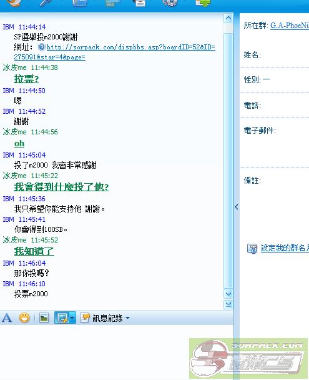Select the 'oh' message

[x=19, y=143]
